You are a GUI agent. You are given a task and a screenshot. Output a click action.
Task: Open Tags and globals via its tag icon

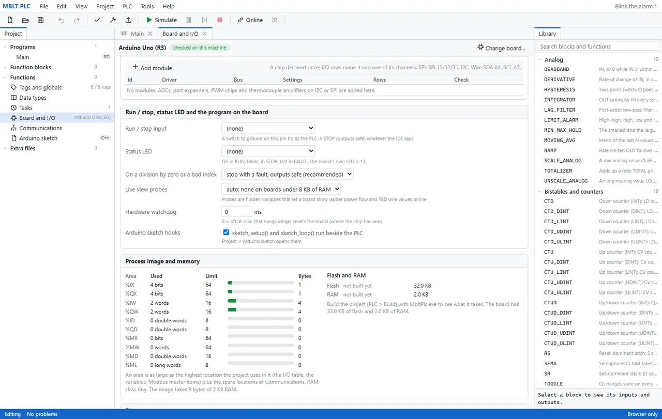click(x=14, y=87)
